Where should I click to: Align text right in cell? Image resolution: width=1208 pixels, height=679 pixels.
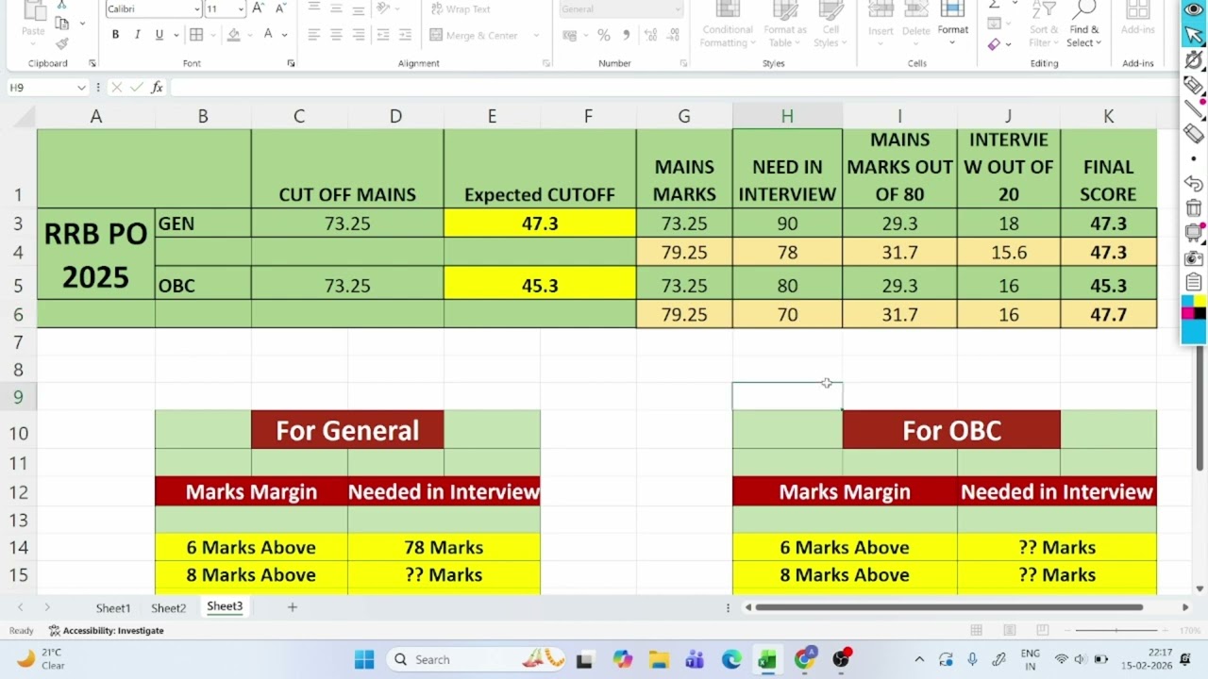click(x=359, y=35)
